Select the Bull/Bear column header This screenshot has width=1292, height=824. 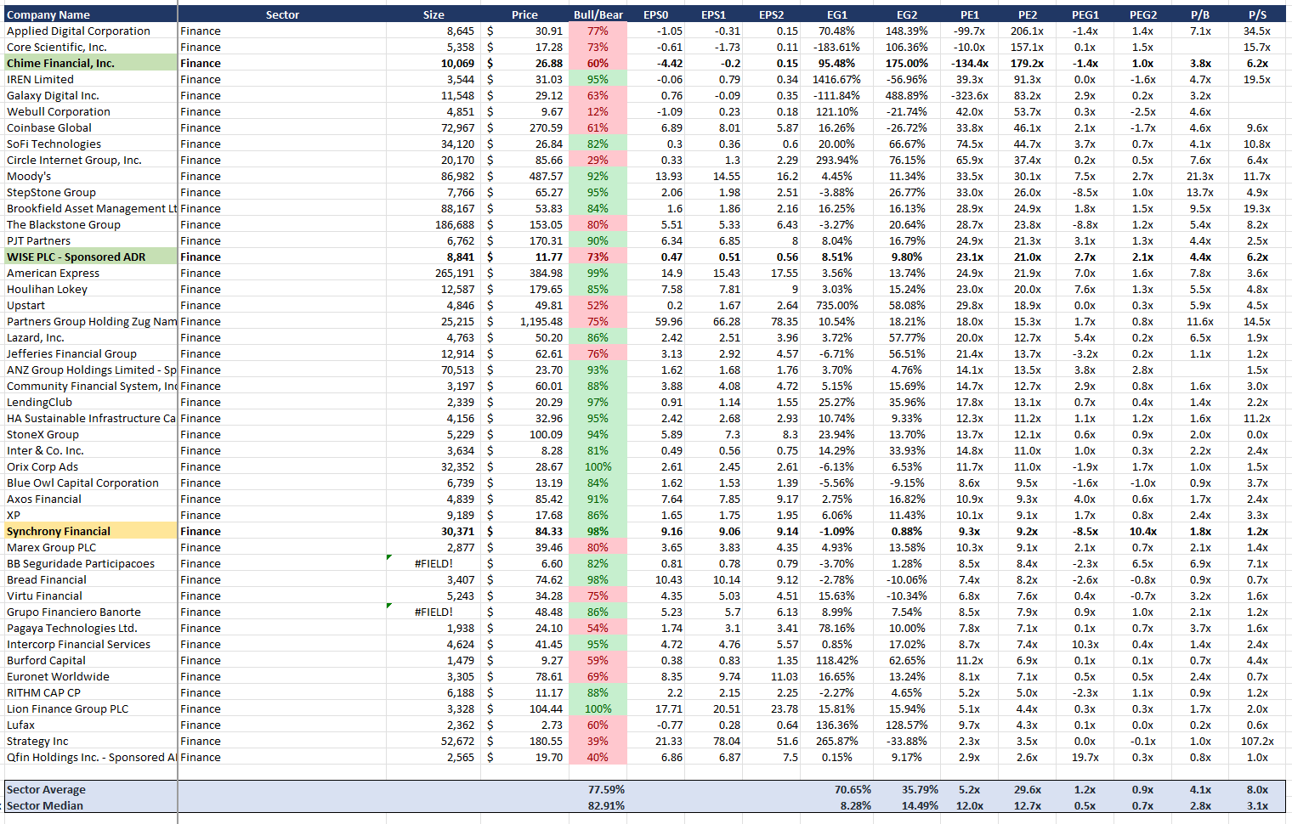click(x=598, y=14)
